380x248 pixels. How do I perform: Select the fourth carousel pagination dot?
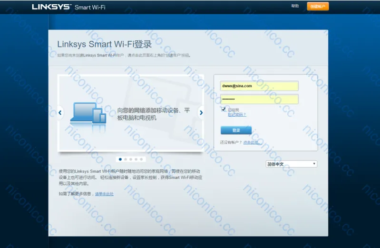tap(136, 159)
